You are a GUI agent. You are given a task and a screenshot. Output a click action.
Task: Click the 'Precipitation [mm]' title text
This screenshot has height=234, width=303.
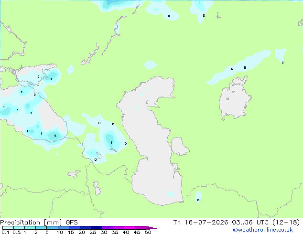coord(31,223)
